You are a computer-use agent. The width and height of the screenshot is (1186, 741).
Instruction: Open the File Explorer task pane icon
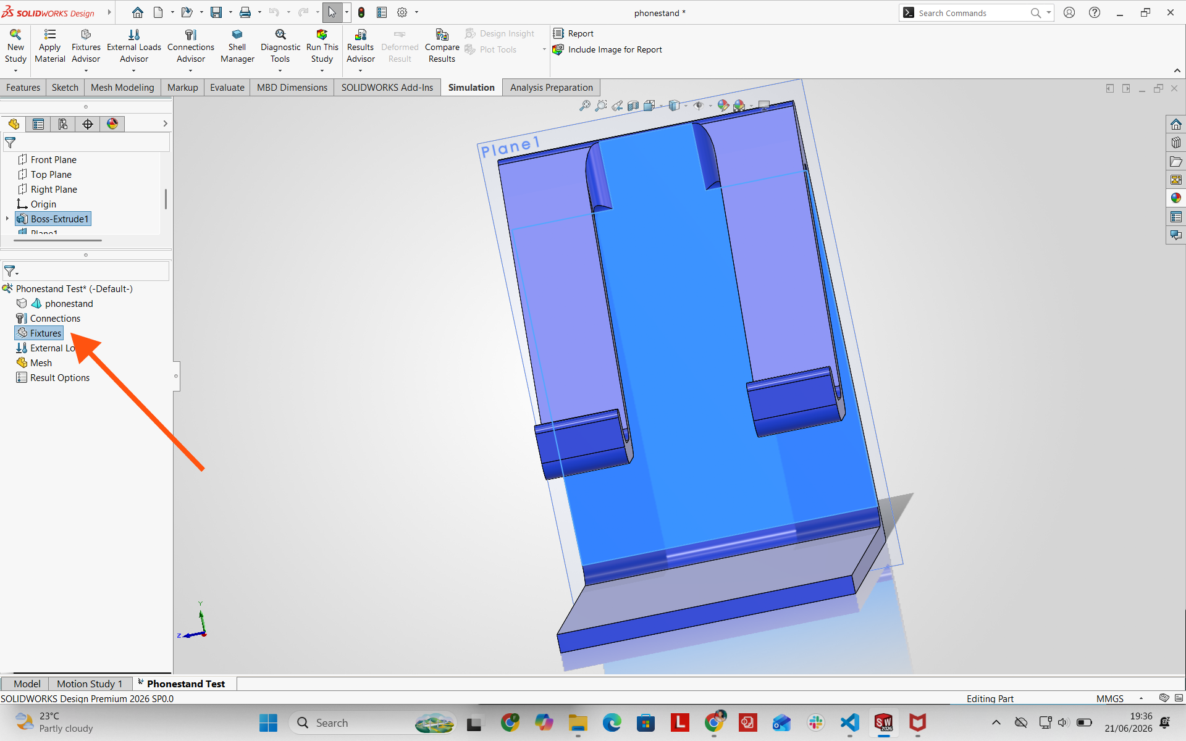coord(1175,161)
